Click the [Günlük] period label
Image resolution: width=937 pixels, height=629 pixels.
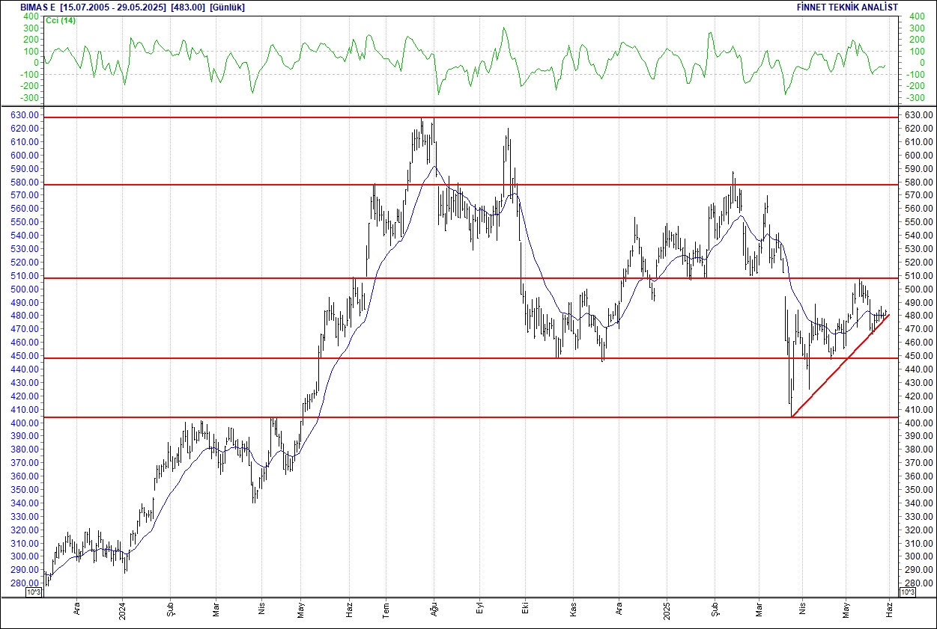pos(228,7)
